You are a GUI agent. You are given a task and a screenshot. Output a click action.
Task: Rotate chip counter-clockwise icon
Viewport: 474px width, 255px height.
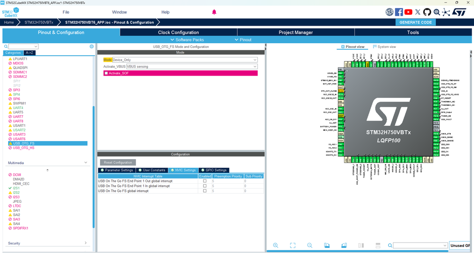coord(344,246)
